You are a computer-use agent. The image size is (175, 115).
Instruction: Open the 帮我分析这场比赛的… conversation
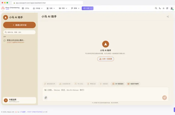(x=19, y=41)
